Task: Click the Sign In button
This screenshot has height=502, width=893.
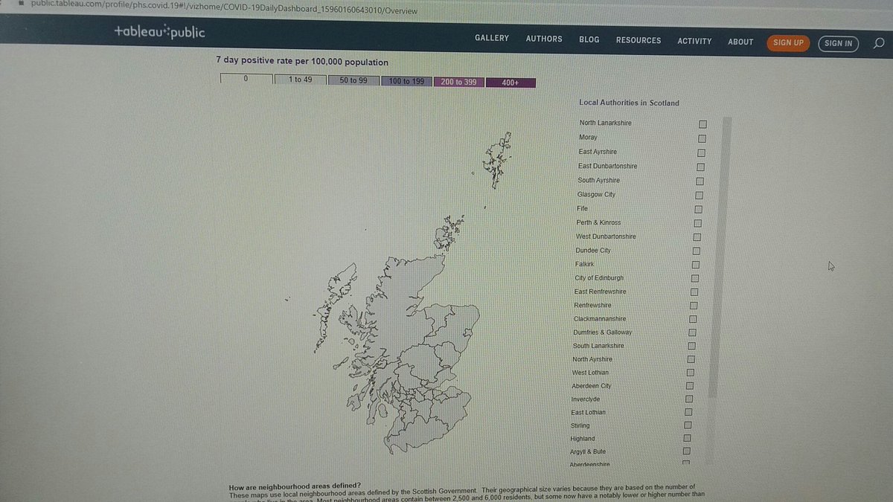Action: pyautogui.click(x=839, y=43)
